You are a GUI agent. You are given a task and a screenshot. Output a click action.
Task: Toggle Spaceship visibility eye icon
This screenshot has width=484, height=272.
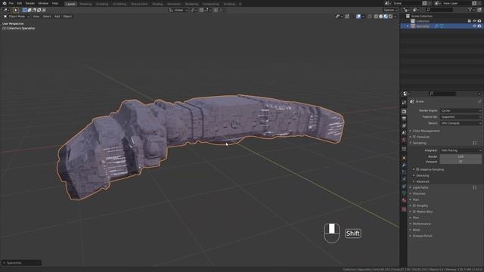pyautogui.click(x=474, y=26)
